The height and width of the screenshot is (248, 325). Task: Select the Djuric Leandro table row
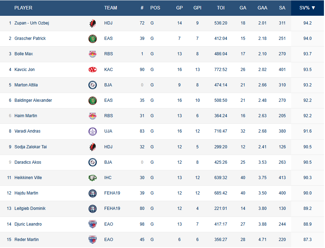175,224
